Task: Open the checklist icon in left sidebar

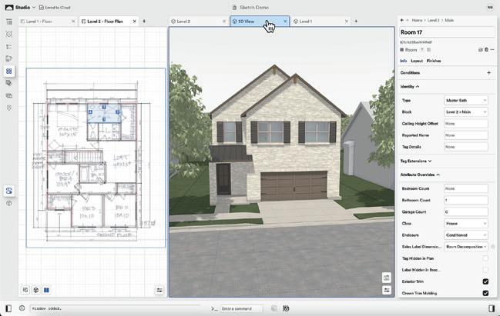Action: click(x=9, y=46)
